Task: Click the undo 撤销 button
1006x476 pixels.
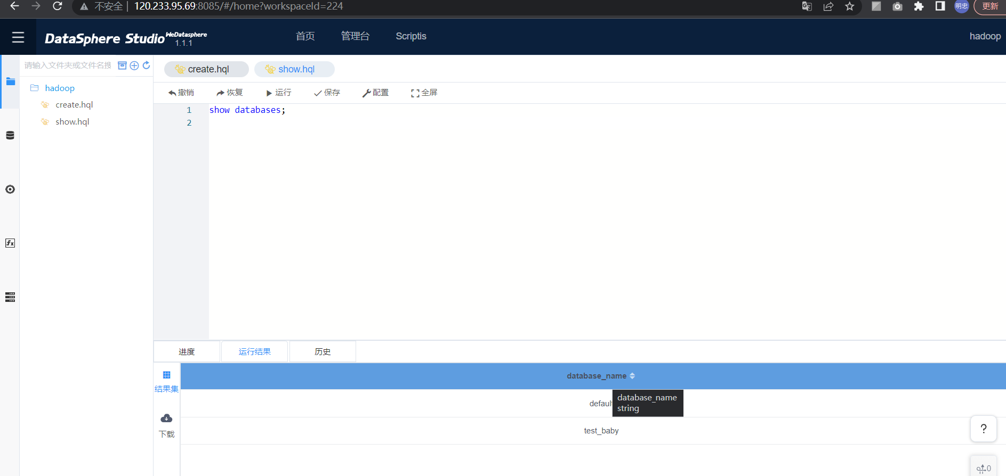Action: point(181,93)
